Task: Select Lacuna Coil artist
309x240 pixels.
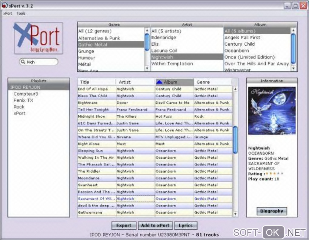Action: coord(187,50)
